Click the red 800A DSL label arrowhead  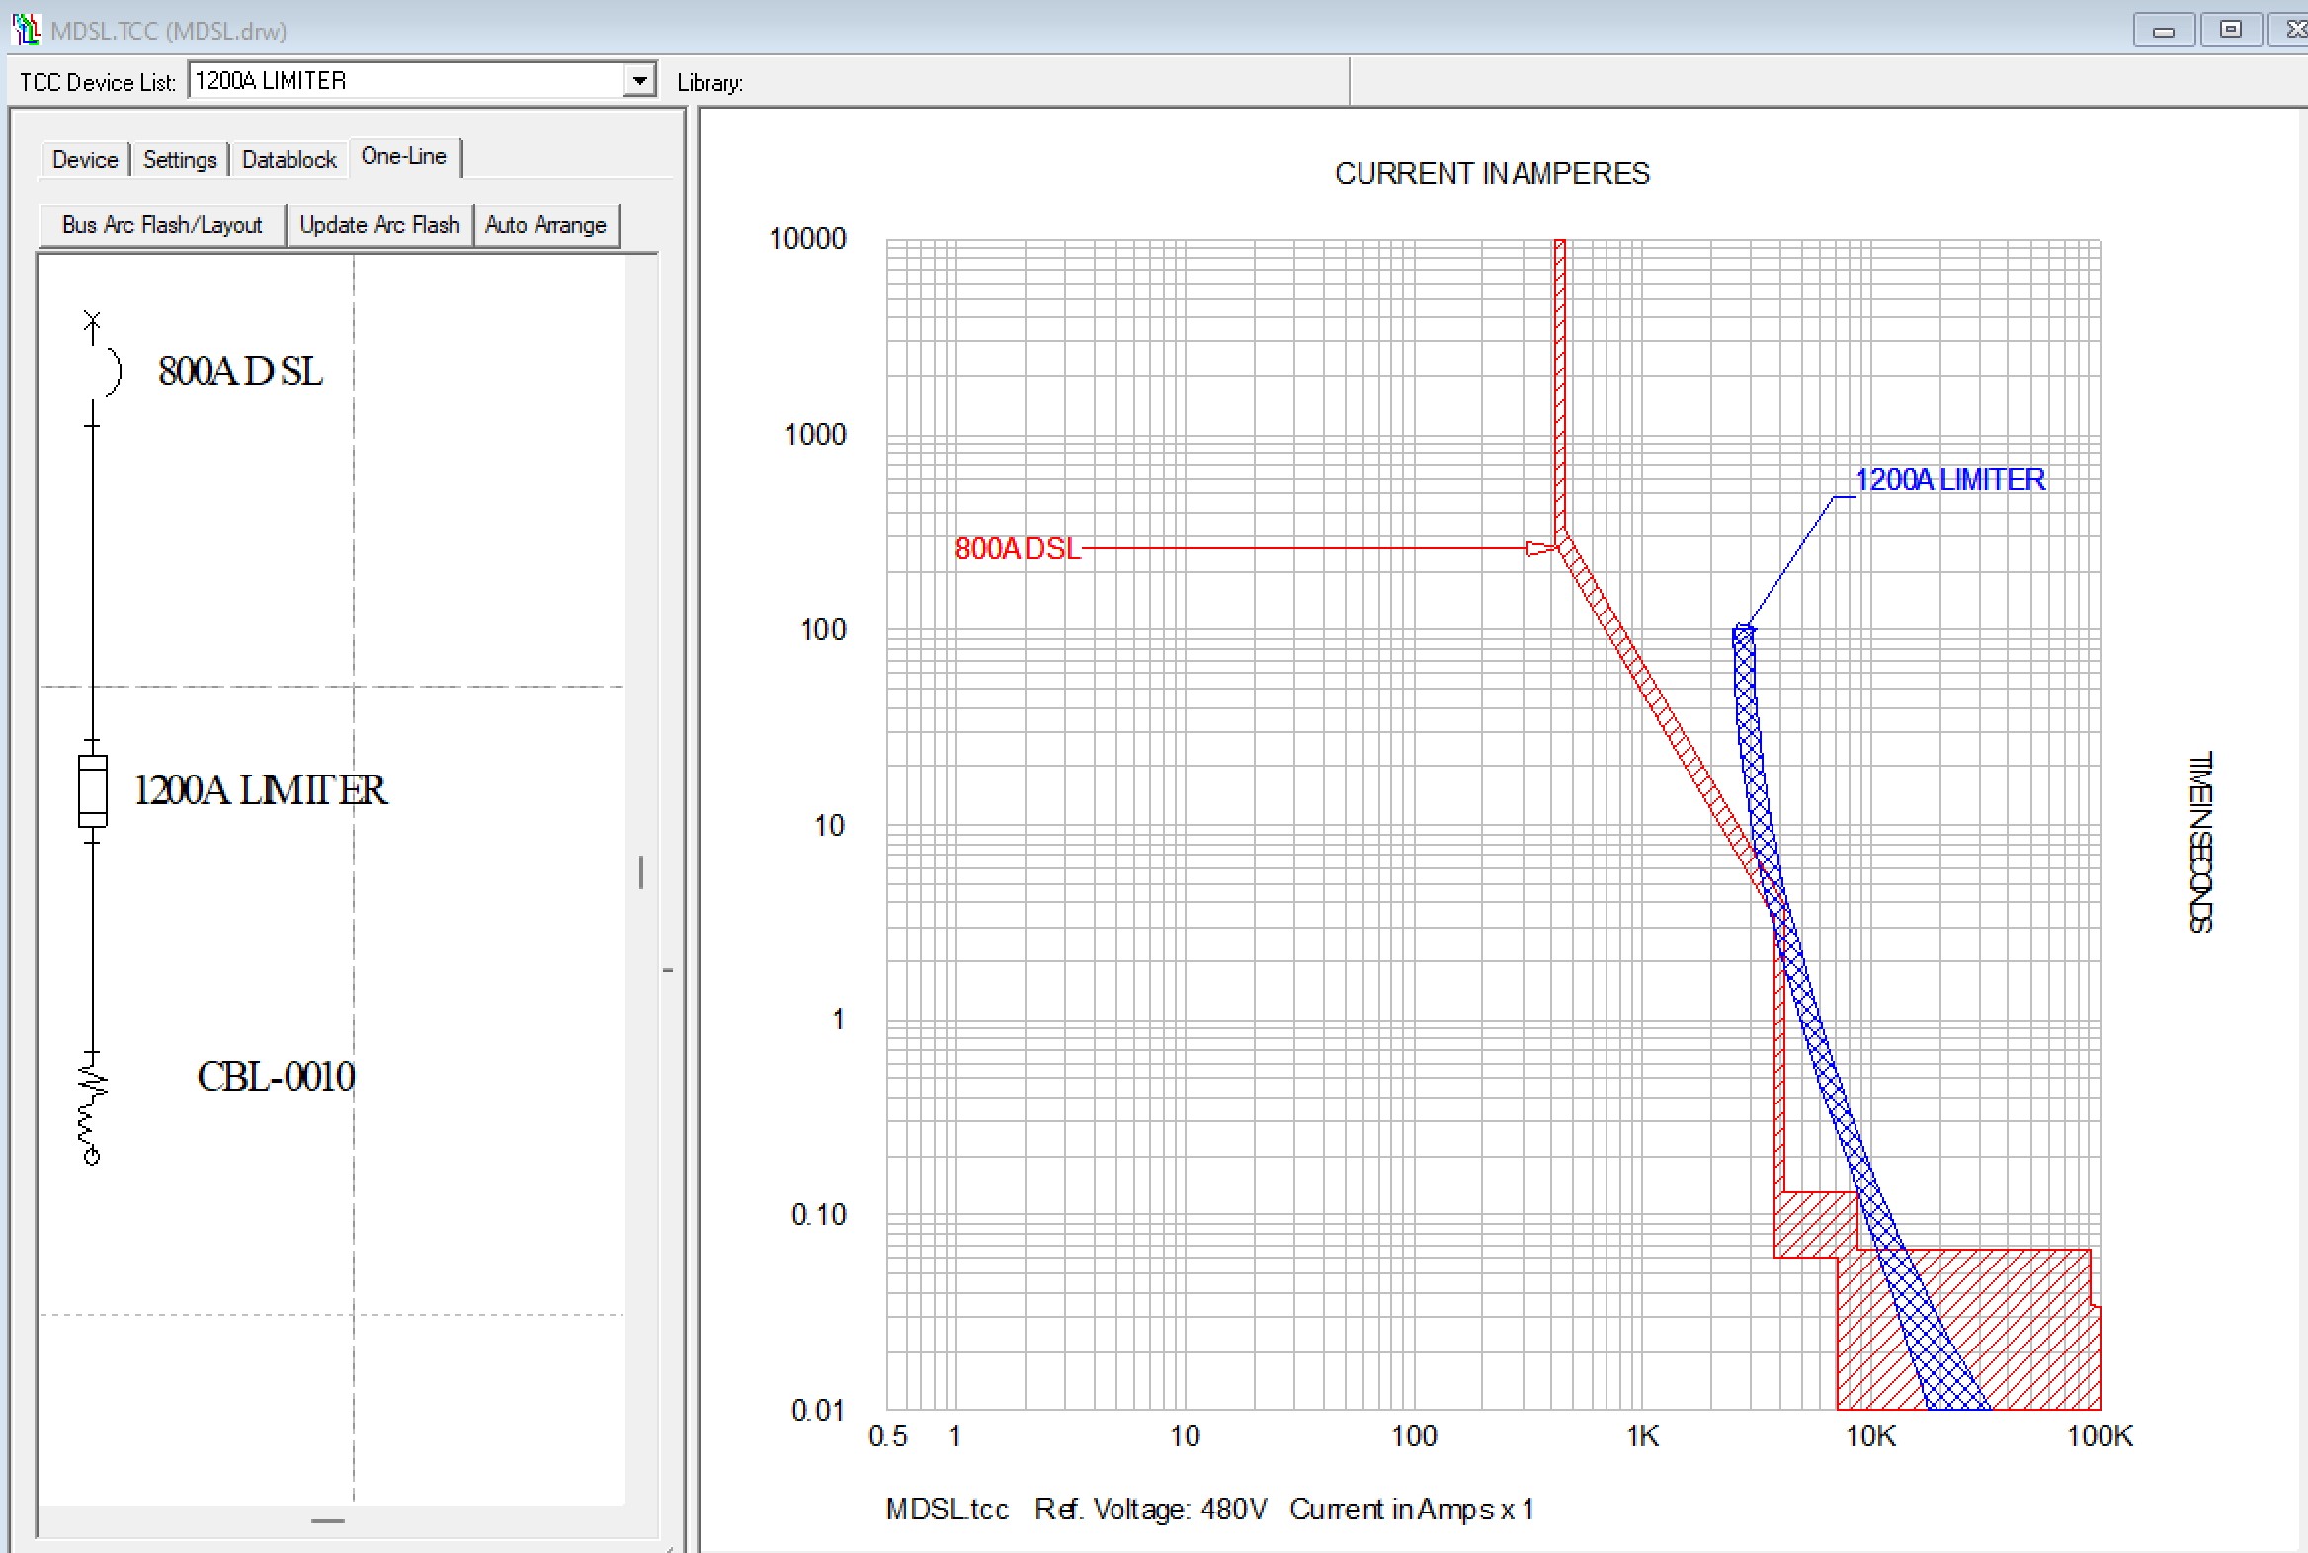point(1540,547)
